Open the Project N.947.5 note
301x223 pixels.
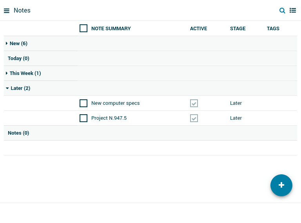pyautogui.click(x=109, y=118)
